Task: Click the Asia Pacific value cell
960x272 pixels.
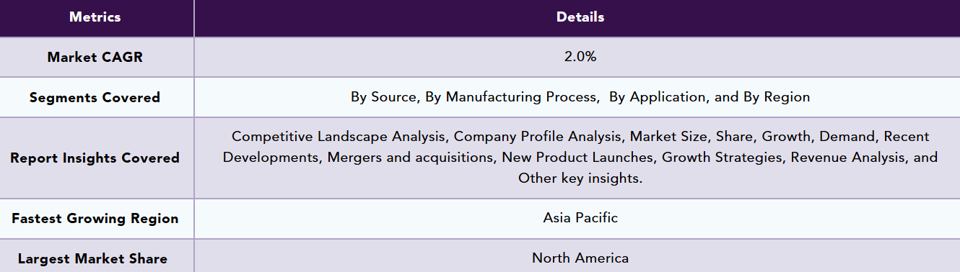Action: 580,217
